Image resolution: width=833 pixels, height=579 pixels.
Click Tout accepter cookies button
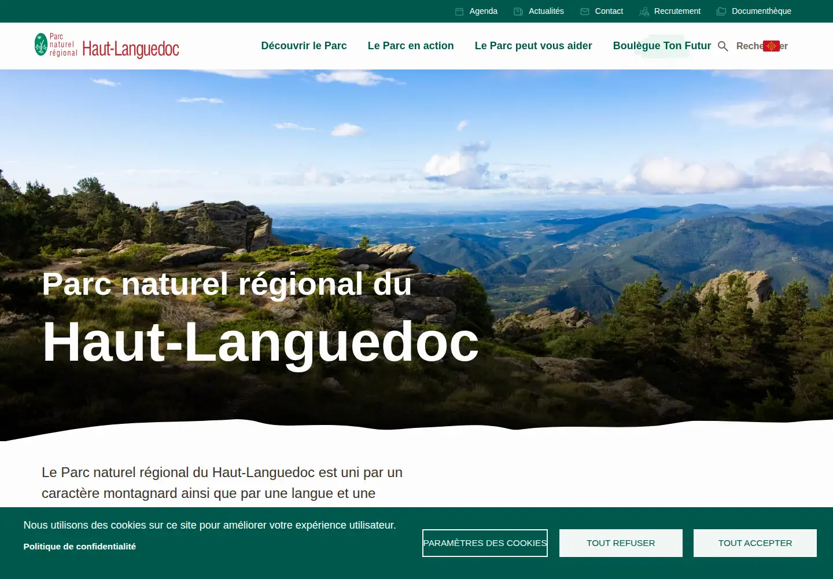(755, 543)
